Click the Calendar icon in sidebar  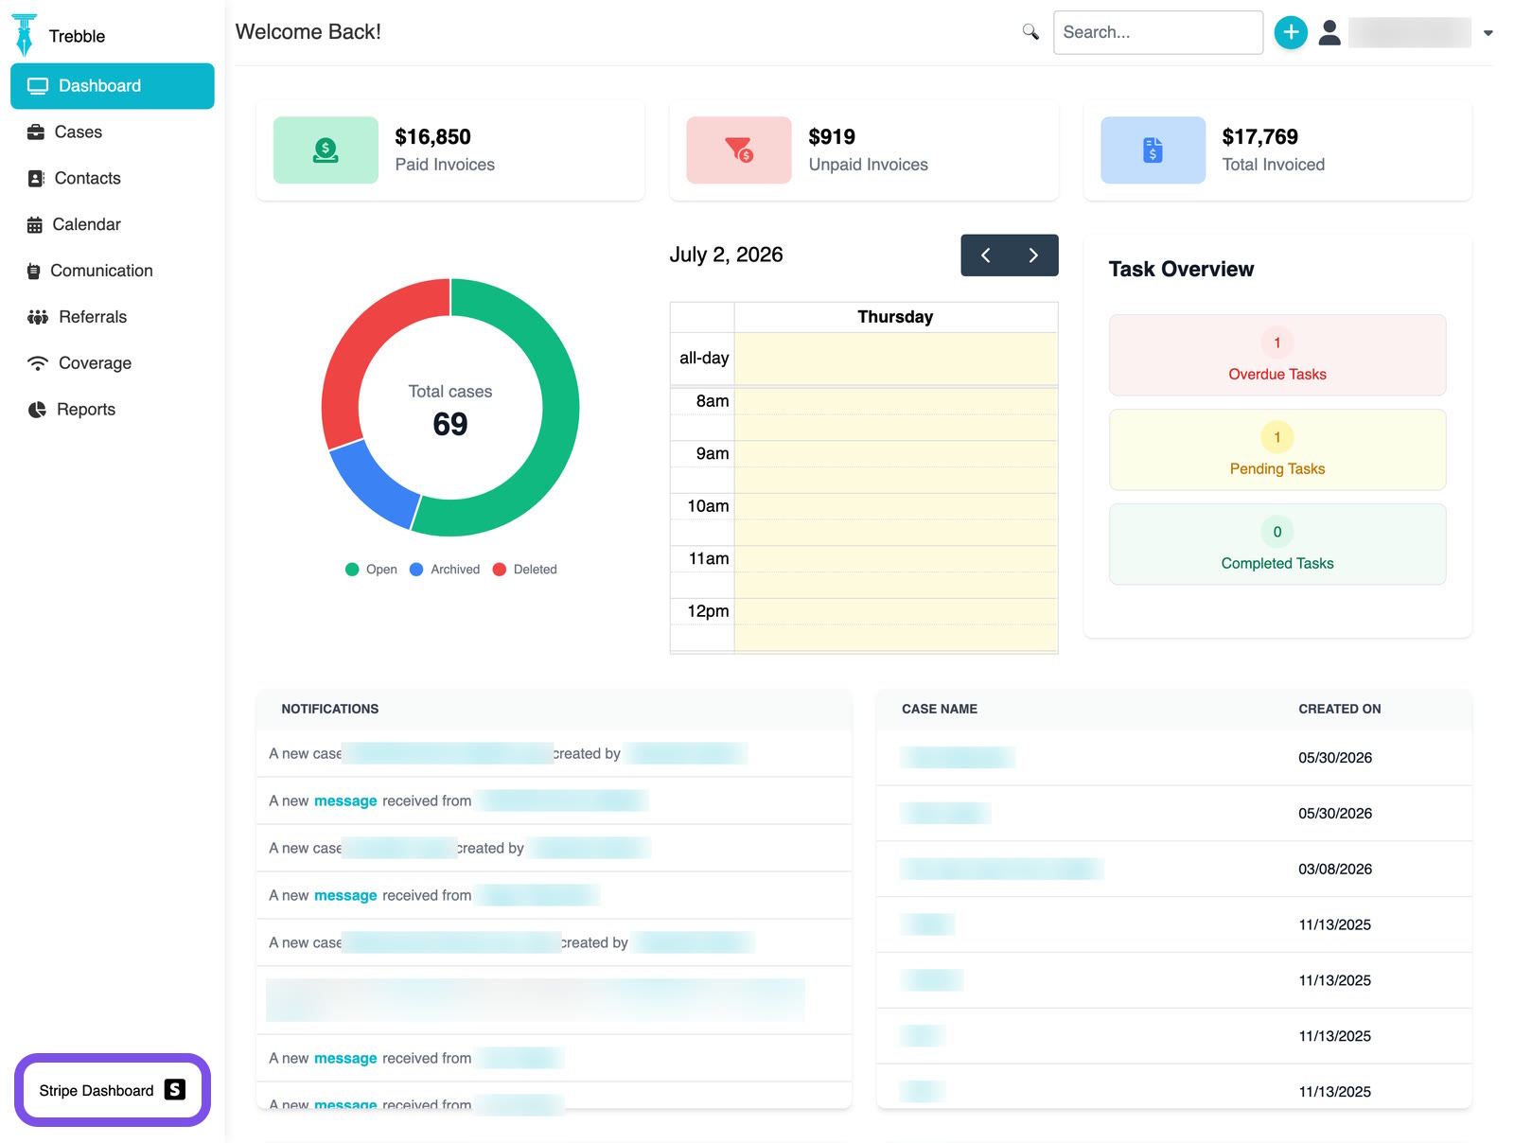point(35,225)
